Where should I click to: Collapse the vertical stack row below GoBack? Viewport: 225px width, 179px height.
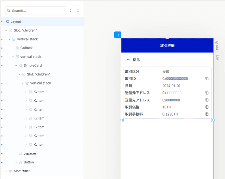[13, 57]
